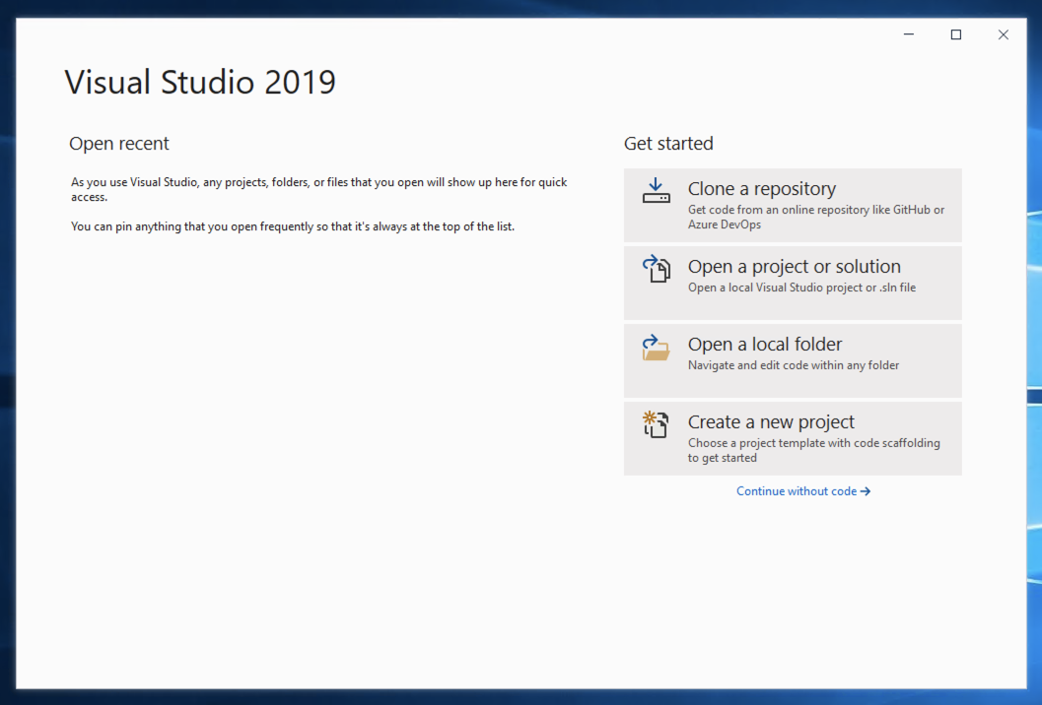Click the arrow beside Continue without code
The width and height of the screenshot is (1042, 705).
pos(866,491)
